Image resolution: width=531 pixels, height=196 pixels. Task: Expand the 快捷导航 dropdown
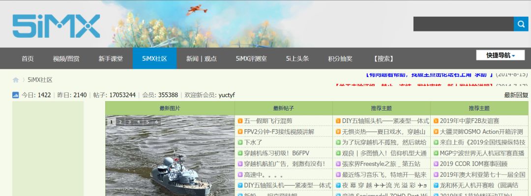pos(500,55)
